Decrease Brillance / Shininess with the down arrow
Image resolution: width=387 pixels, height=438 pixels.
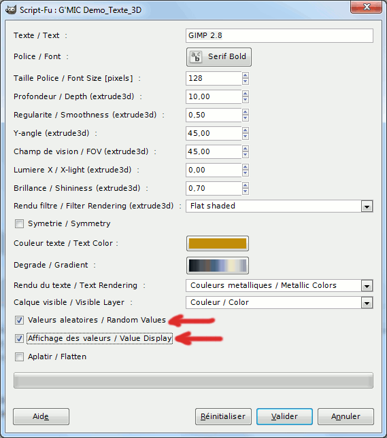246,191
